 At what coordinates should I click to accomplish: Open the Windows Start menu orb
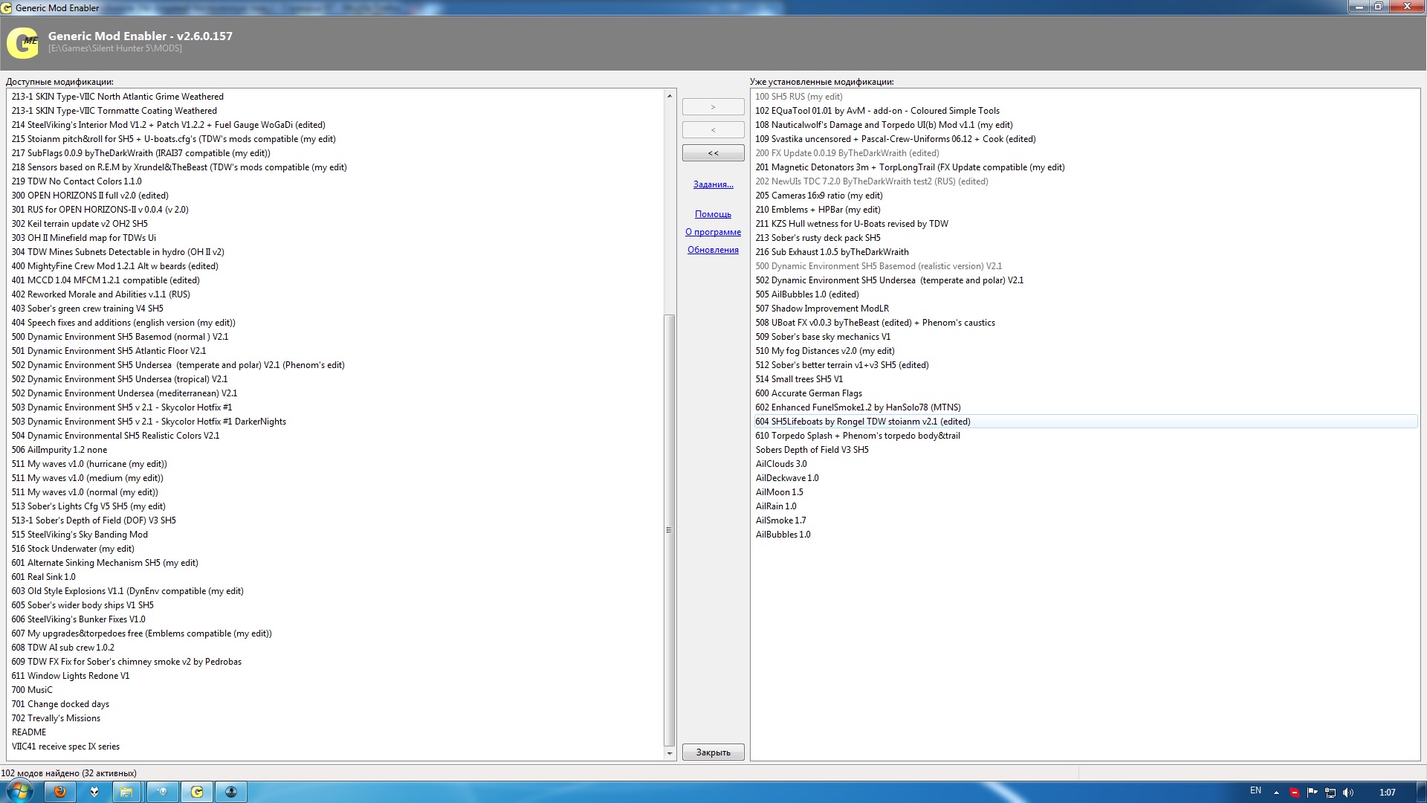coord(19,791)
